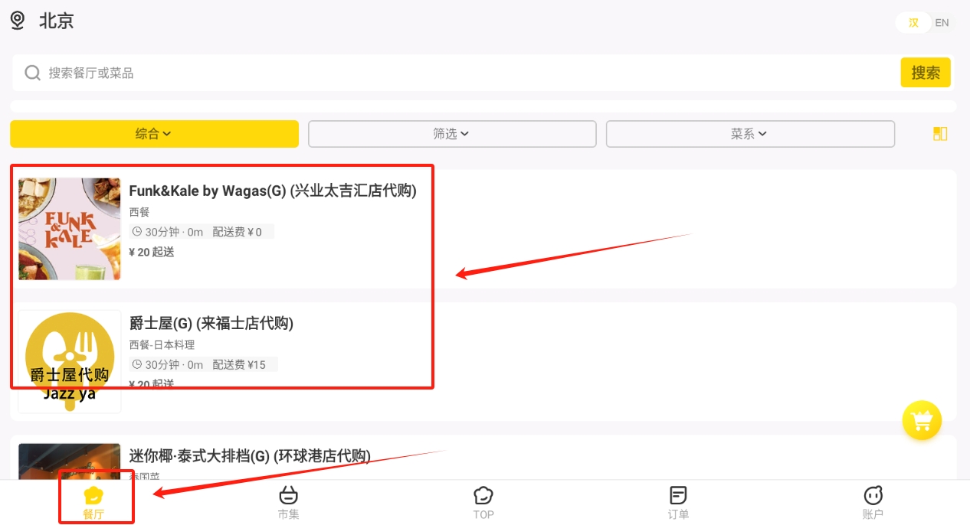Open the floating shopping cart button
Image resolution: width=970 pixels, height=525 pixels.
click(922, 420)
